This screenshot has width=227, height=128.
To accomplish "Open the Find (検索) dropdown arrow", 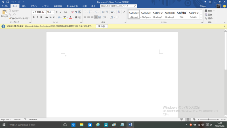I will pos(214,11).
